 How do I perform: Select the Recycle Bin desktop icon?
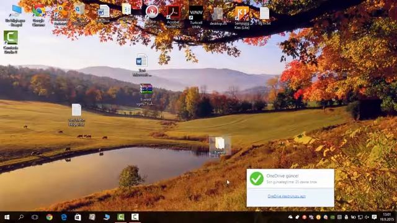point(80,14)
